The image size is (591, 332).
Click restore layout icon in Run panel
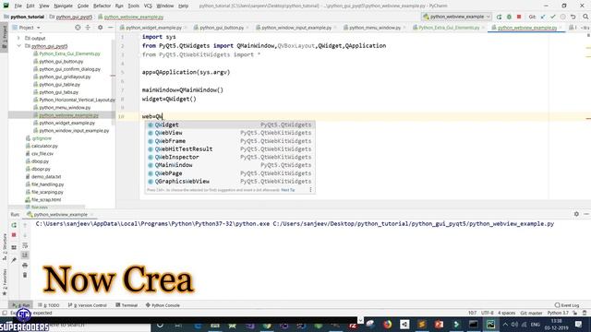click(x=14, y=247)
